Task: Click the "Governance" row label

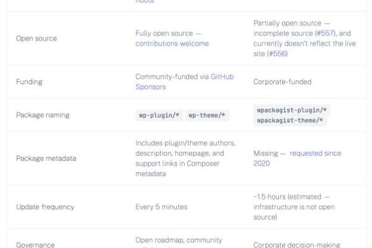Action: [35, 245]
